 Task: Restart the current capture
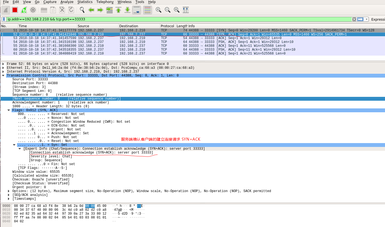[x=24, y=10]
